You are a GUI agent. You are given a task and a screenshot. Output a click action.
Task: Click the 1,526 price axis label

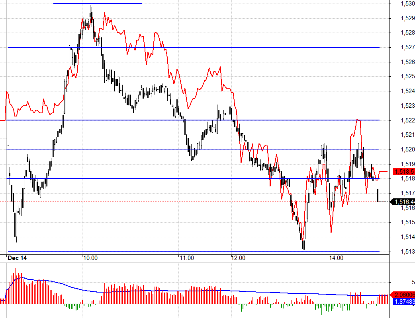click(408, 62)
